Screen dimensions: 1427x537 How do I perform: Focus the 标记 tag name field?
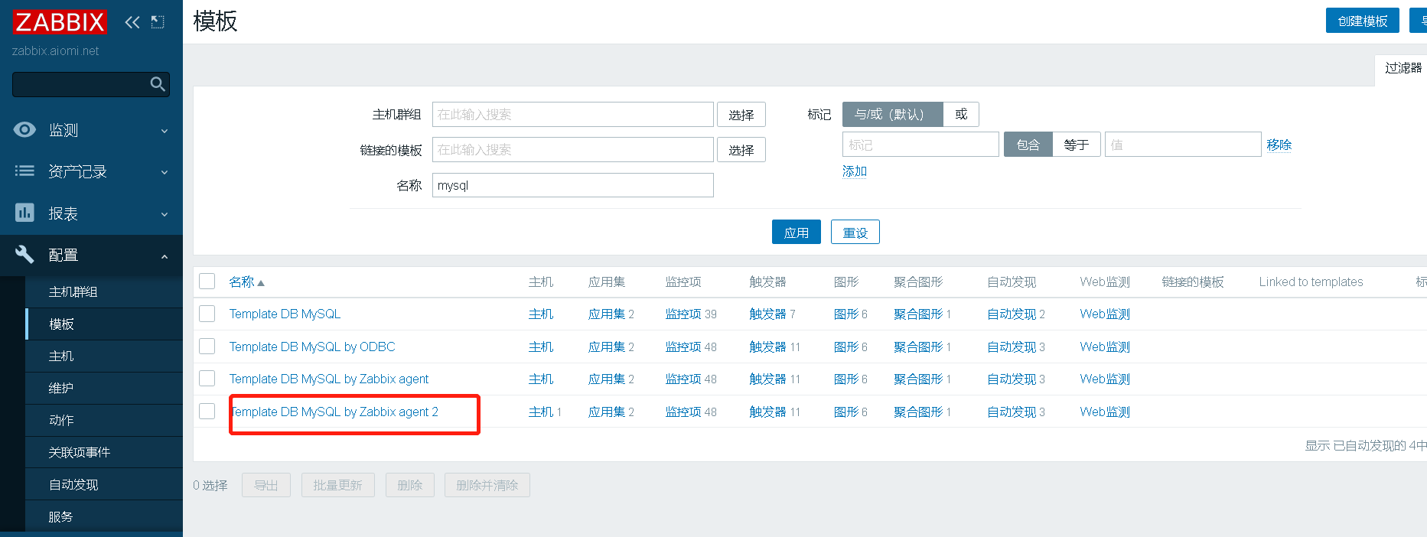click(920, 145)
